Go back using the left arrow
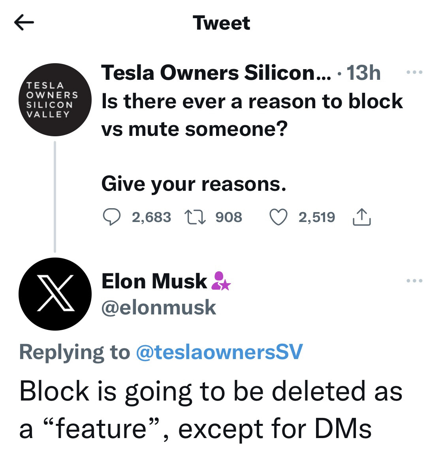The height and width of the screenshot is (459, 444). click(x=24, y=23)
